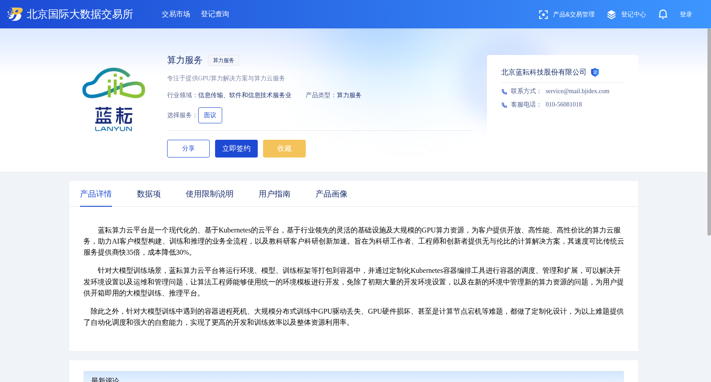
Task: Click the 最新评论 section header
Action: 354,377
